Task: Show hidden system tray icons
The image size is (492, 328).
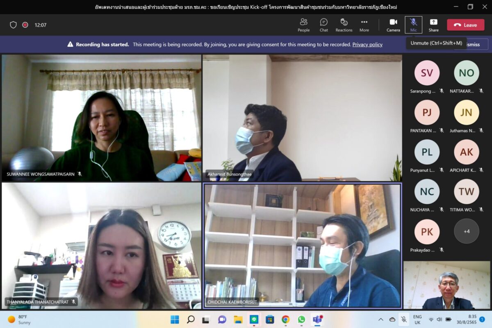Action: click(381, 319)
